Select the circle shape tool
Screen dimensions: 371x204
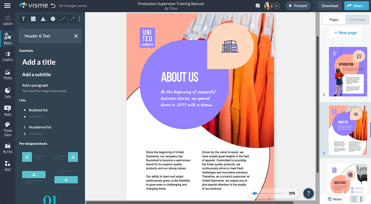click(x=53, y=19)
